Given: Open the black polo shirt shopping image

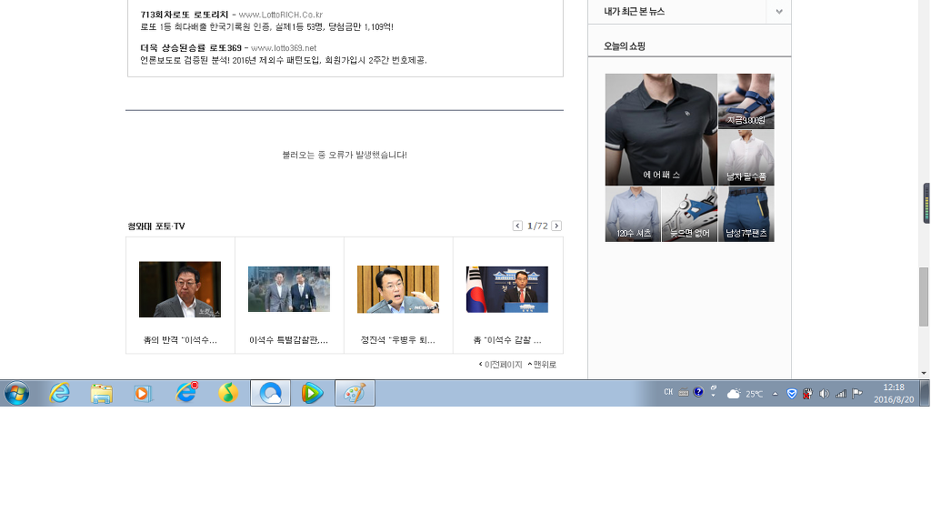Looking at the screenshot, I should coord(661,129).
